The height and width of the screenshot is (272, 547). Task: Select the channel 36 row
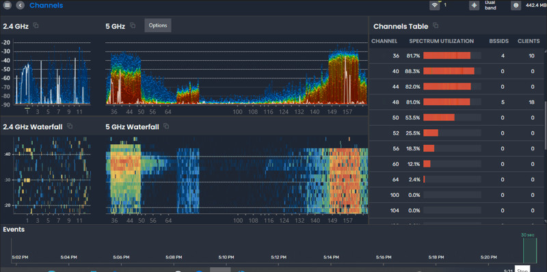[x=456, y=56]
